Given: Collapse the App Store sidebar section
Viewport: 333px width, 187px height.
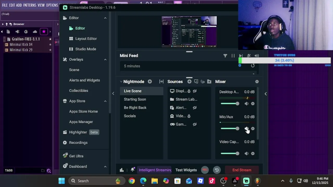Looking at the screenshot, I should (x=105, y=101).
